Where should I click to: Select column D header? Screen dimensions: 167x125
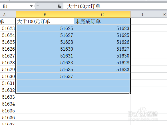click(x=142, y=15)
